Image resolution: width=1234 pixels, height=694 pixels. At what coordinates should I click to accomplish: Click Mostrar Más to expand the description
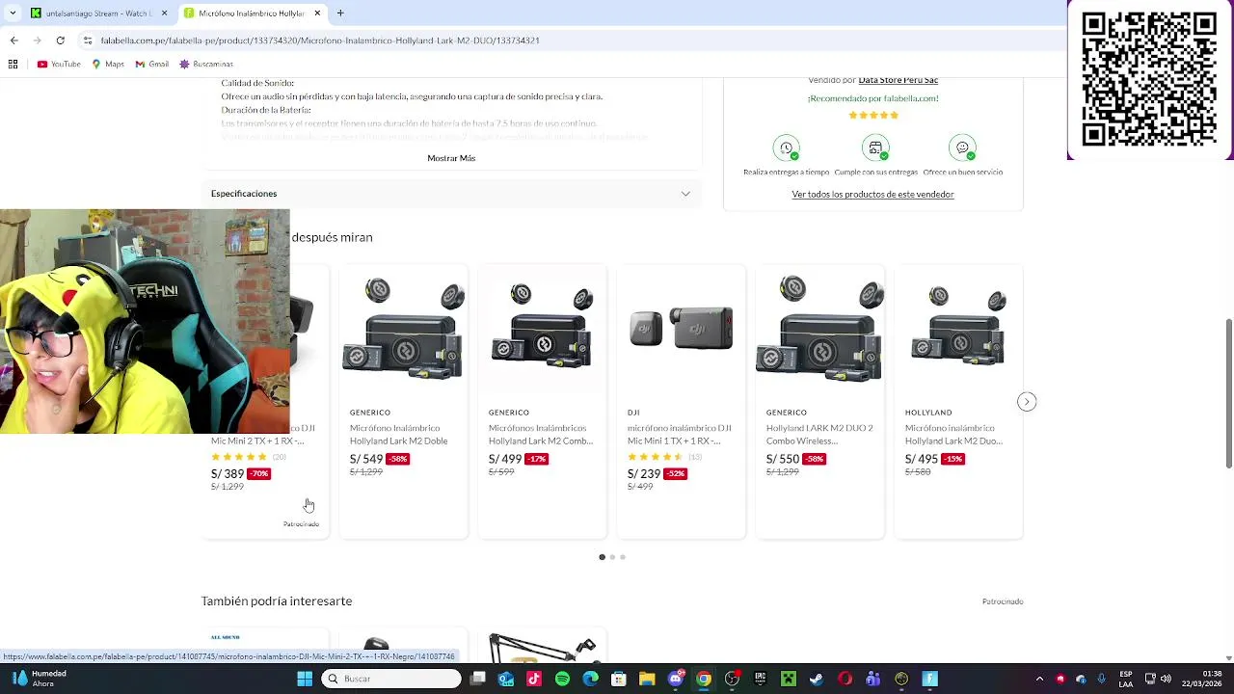pyautogui.click(x=451, y=158)
